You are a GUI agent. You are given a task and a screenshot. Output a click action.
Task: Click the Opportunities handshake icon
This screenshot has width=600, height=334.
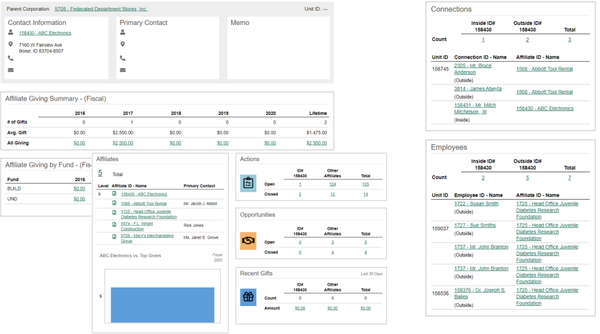[x=248, y=241]
